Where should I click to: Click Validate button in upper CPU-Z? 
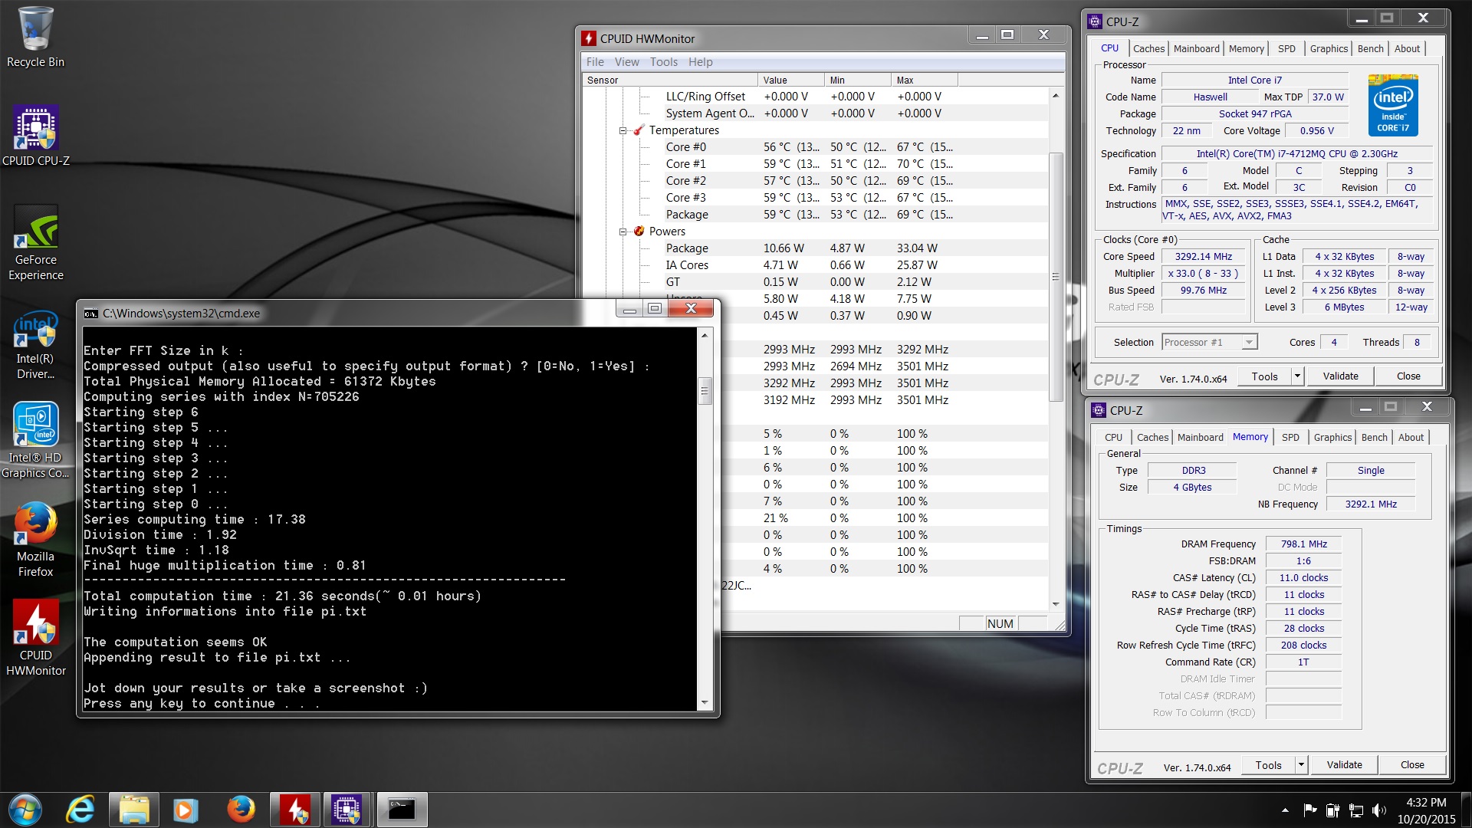tap(1340, 376)
